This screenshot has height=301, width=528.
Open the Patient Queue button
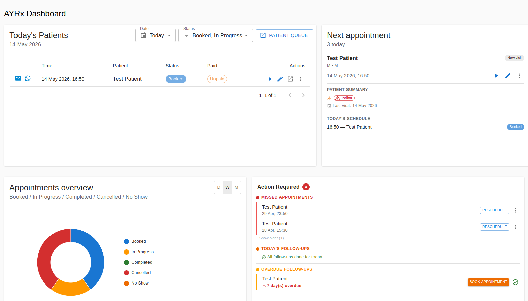click(285, 35)
